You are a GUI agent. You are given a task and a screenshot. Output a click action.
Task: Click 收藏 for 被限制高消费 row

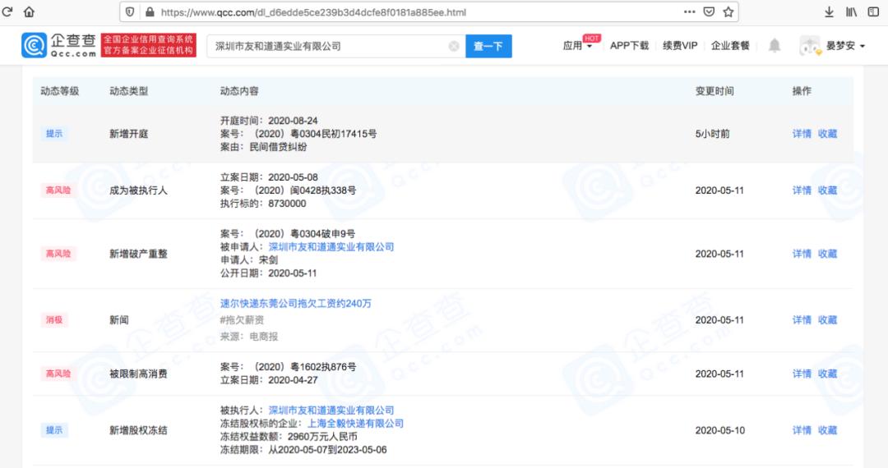827,374
